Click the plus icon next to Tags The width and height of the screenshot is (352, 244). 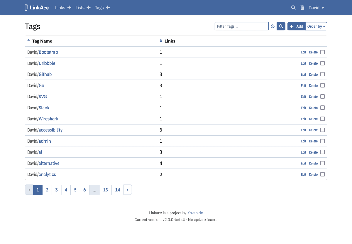108,8
